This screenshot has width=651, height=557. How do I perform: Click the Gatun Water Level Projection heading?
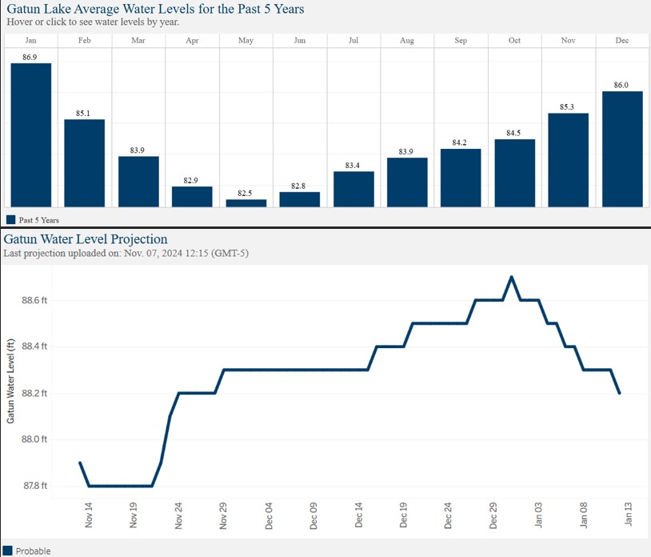pos(86,238)
